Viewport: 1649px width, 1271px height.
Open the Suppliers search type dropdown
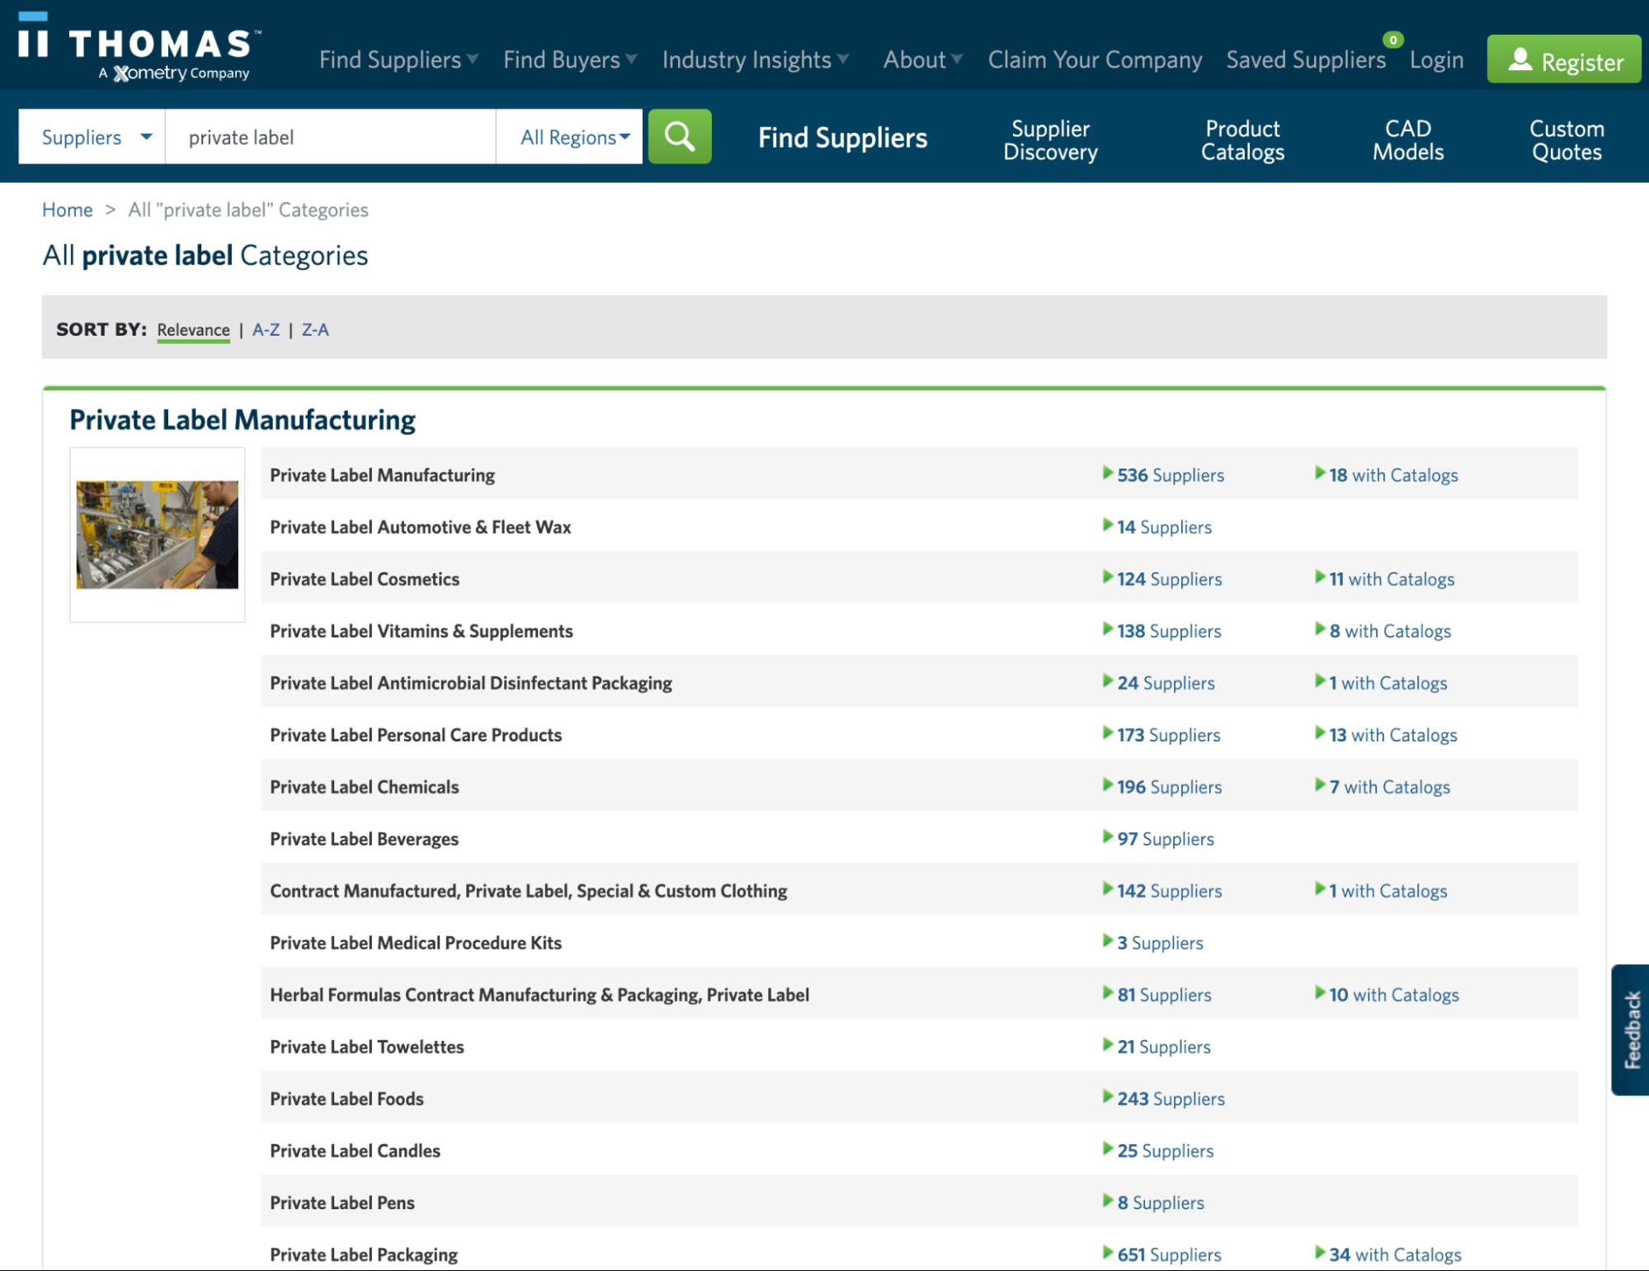pos(92,138)
